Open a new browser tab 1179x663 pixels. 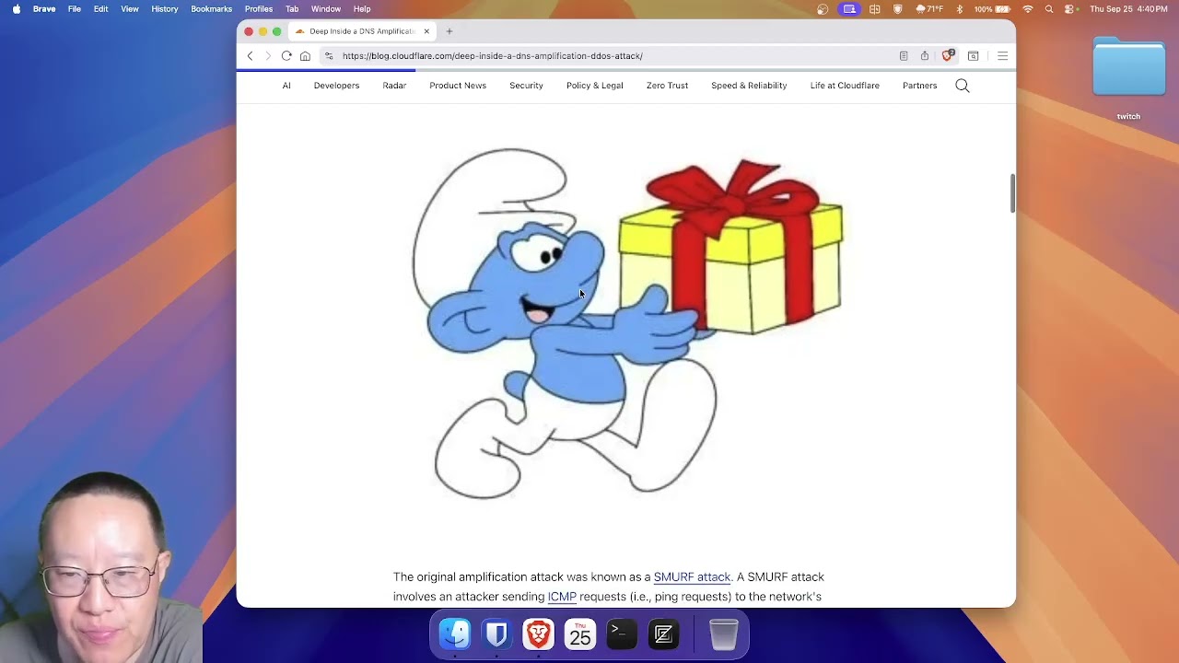tap(449, 31)
